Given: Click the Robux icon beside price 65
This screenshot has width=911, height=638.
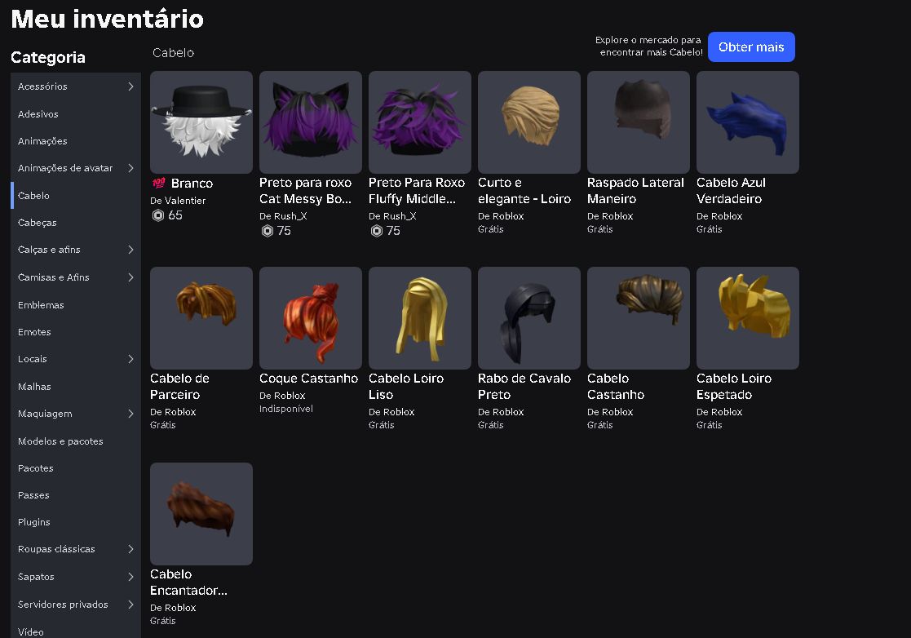Looking at the screenshot, I should coord(157,215).
